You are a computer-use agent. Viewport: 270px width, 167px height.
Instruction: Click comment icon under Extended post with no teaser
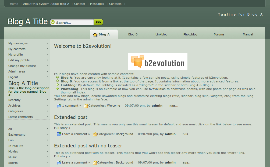pos(59,162)
